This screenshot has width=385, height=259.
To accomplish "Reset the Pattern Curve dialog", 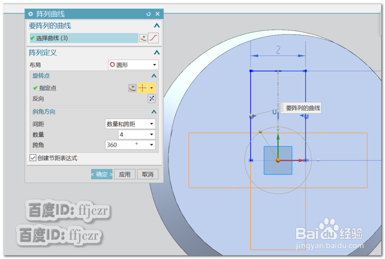I will (x=149, y=14).
